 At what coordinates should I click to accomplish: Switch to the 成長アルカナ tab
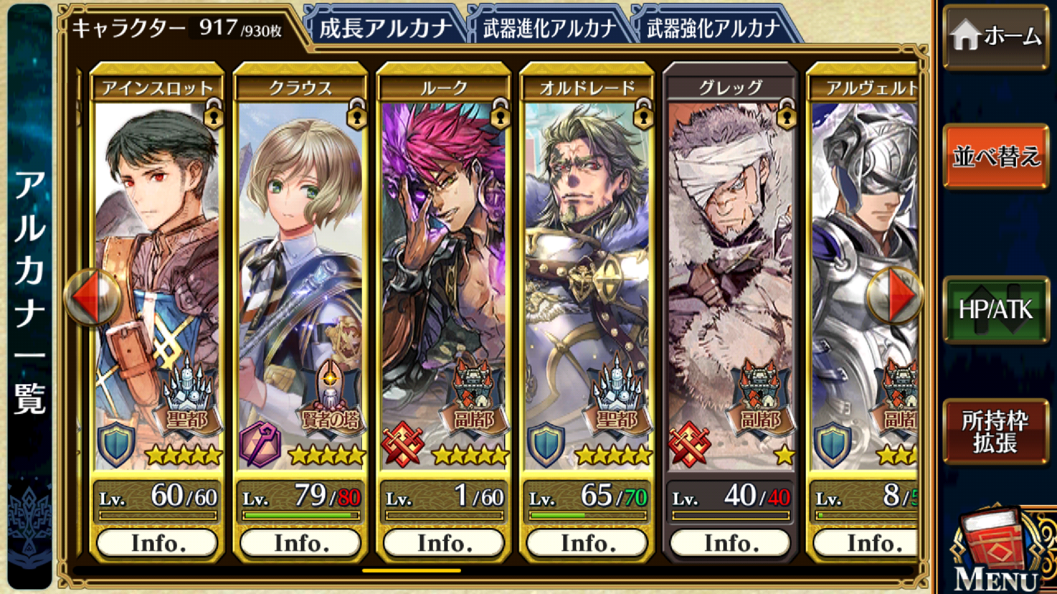[386, 28]
